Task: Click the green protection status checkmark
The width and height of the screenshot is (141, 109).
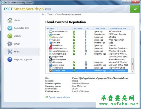Action: tap(135, 9)
